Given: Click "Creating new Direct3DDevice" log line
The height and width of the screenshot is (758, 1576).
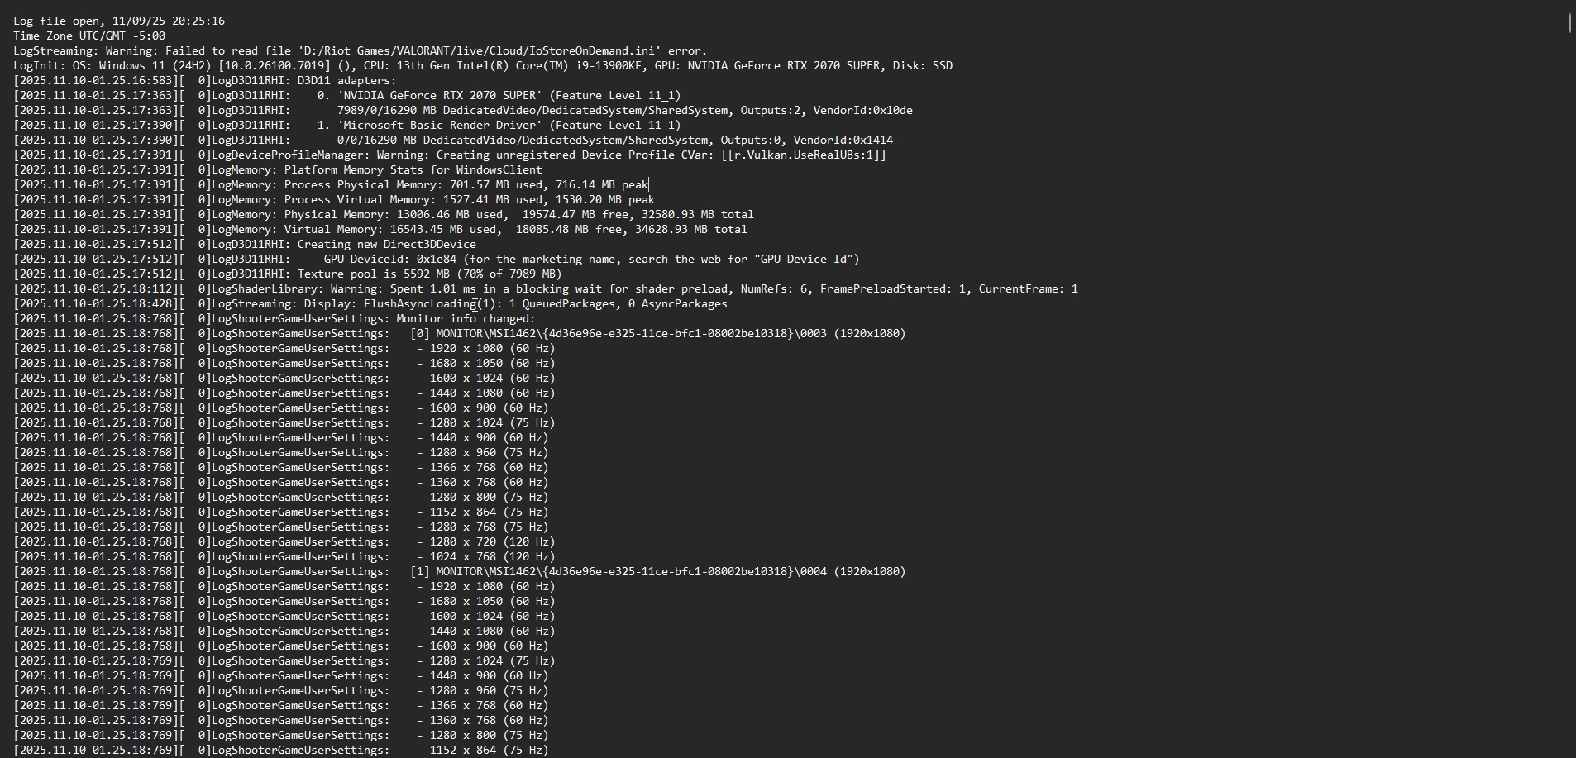Looking at the screenshot, I should (x=245, y=244).
